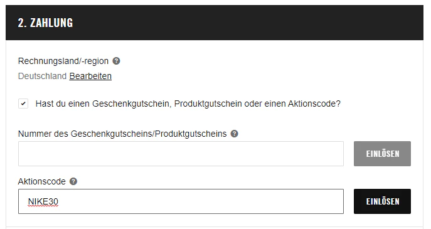Viewport: 431px width, 229px height.
Task: Click into the Aktionscode field containing NIKE30
Action: point(181,201)
